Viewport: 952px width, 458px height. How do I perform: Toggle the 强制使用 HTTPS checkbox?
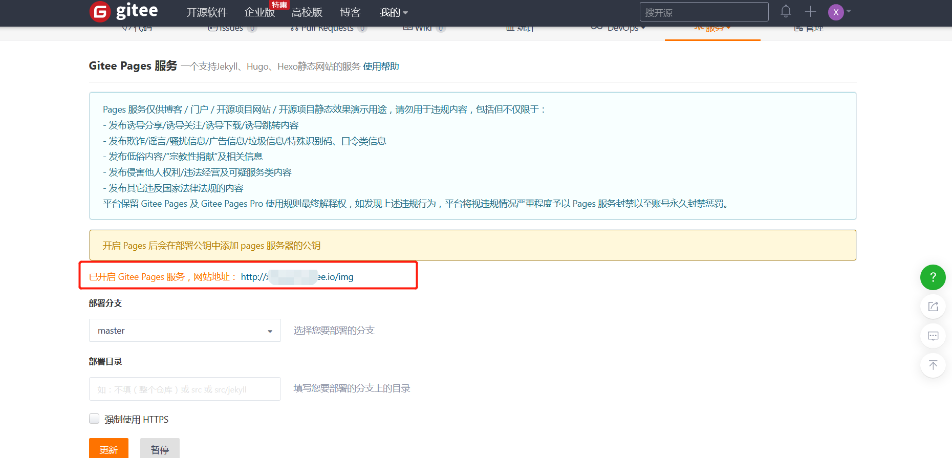(x=94, y=419)
